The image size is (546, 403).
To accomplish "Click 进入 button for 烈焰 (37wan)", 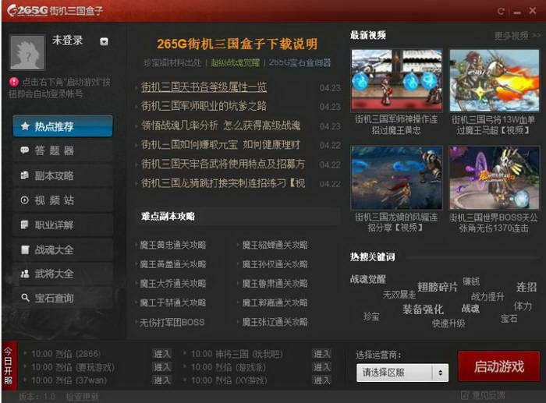I will point(162,380).
